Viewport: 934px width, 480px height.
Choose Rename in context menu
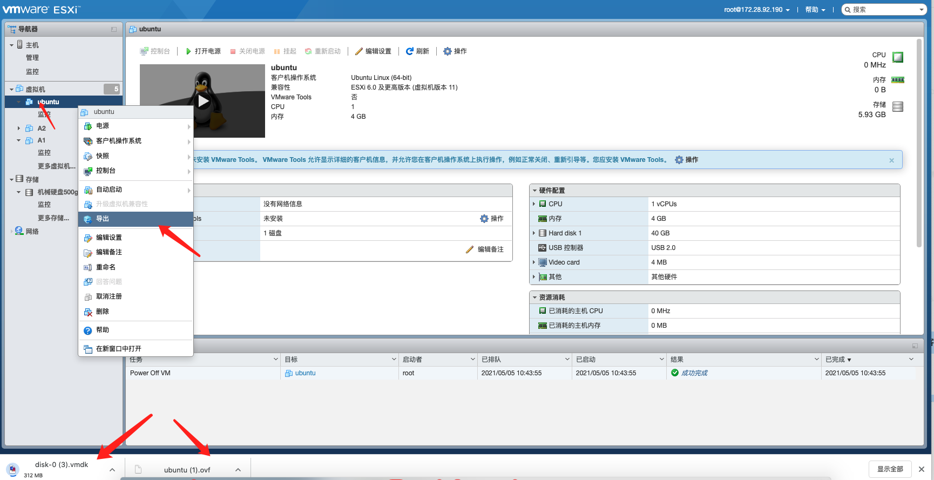[136, 267]
